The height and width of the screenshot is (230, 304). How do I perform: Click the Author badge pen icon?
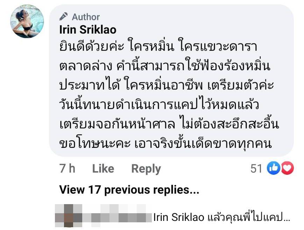click(64, 16)
